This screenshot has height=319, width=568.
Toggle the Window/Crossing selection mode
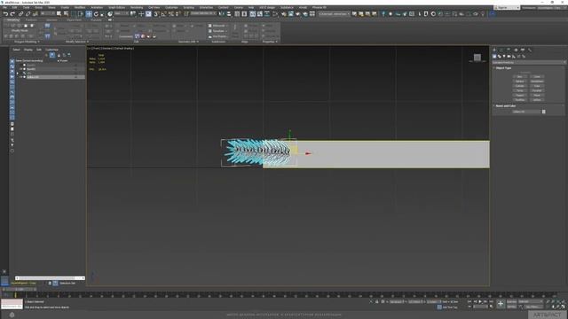tap(81, 14)
